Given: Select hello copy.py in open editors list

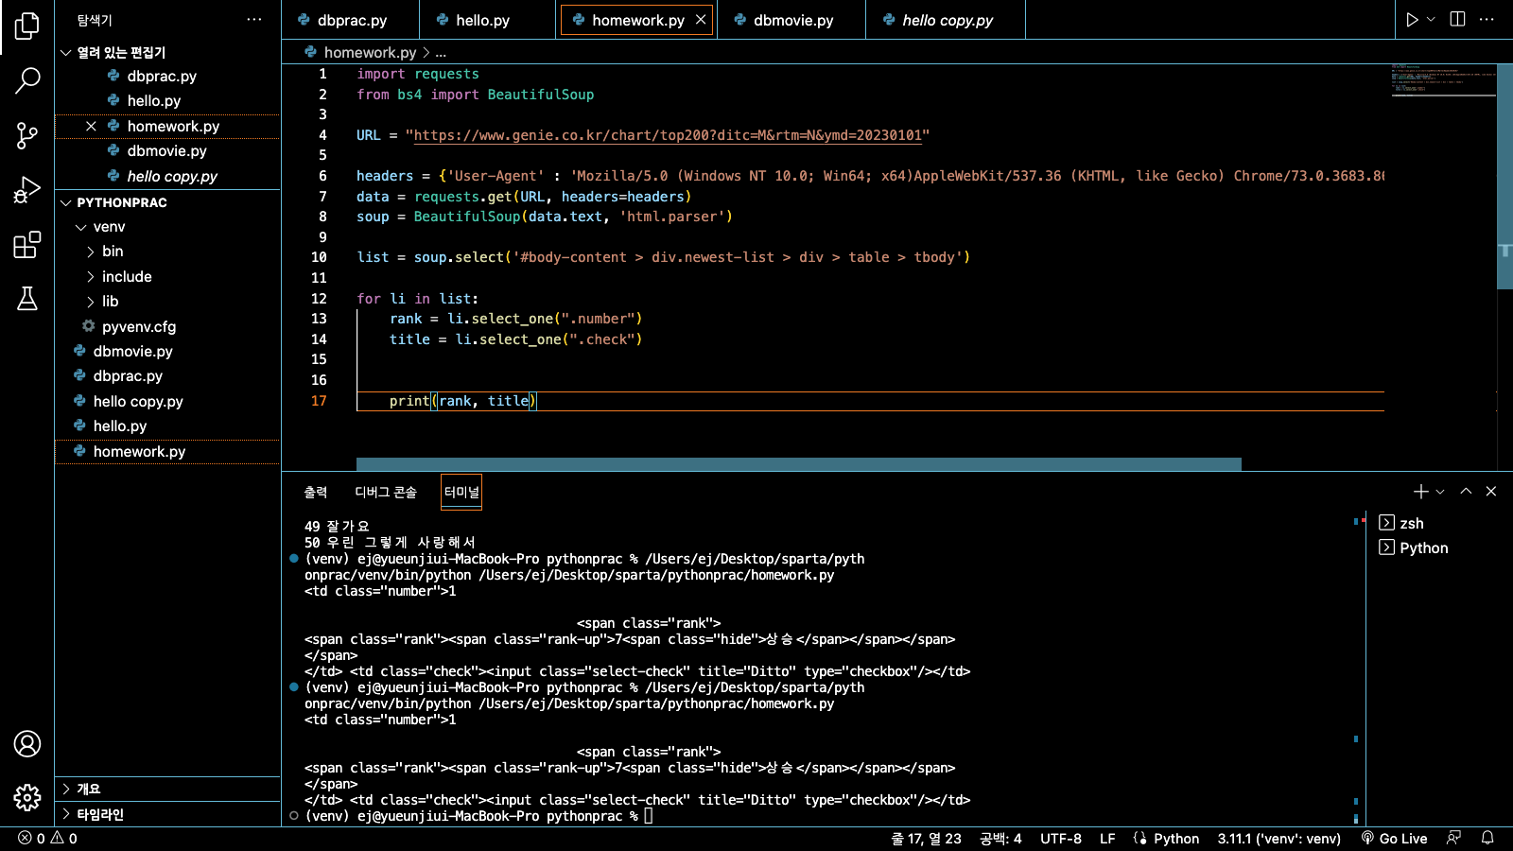Looking at the screenshot, I should 167,176.
